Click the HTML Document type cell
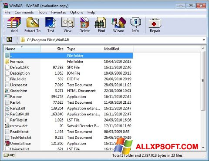This screenshot has width=209, height=161. pos(81,91)
